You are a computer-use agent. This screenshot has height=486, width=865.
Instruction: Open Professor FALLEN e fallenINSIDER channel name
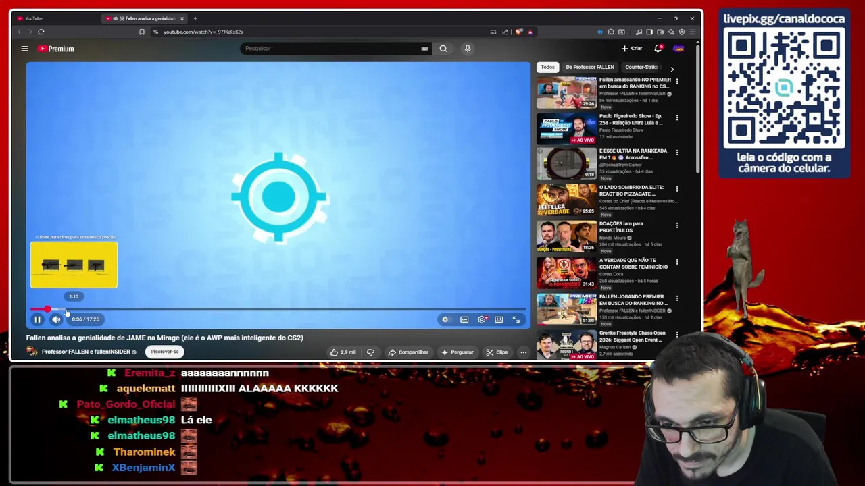click(x=86, y=352)
